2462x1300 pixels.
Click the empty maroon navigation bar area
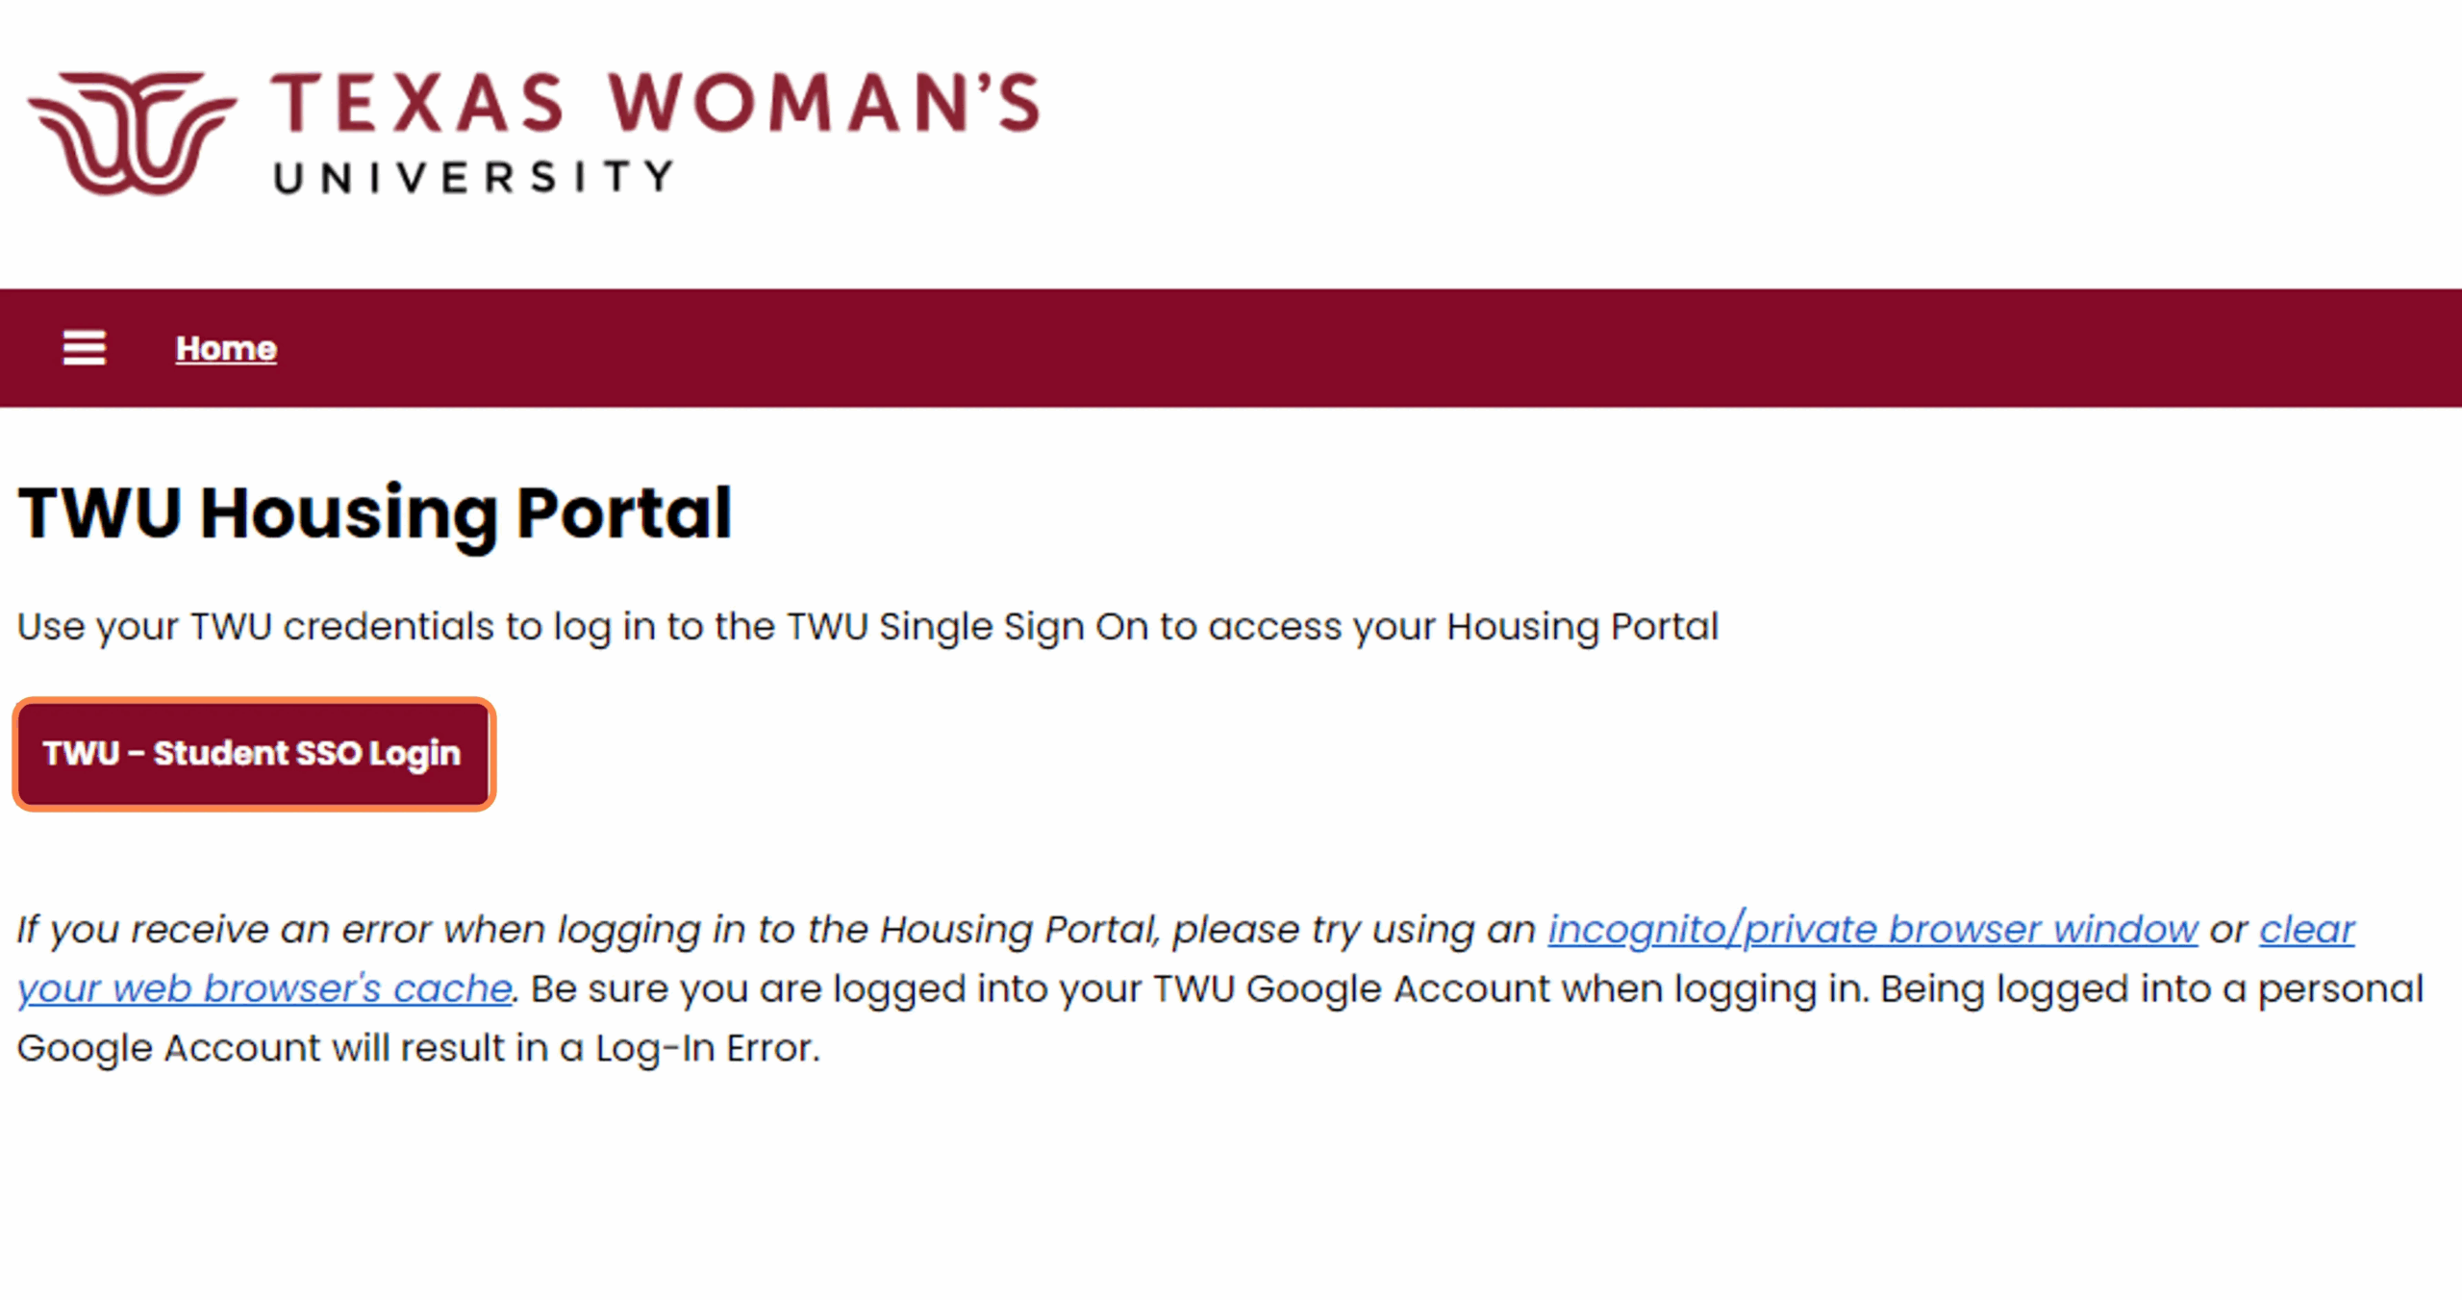pos(1346,348)
